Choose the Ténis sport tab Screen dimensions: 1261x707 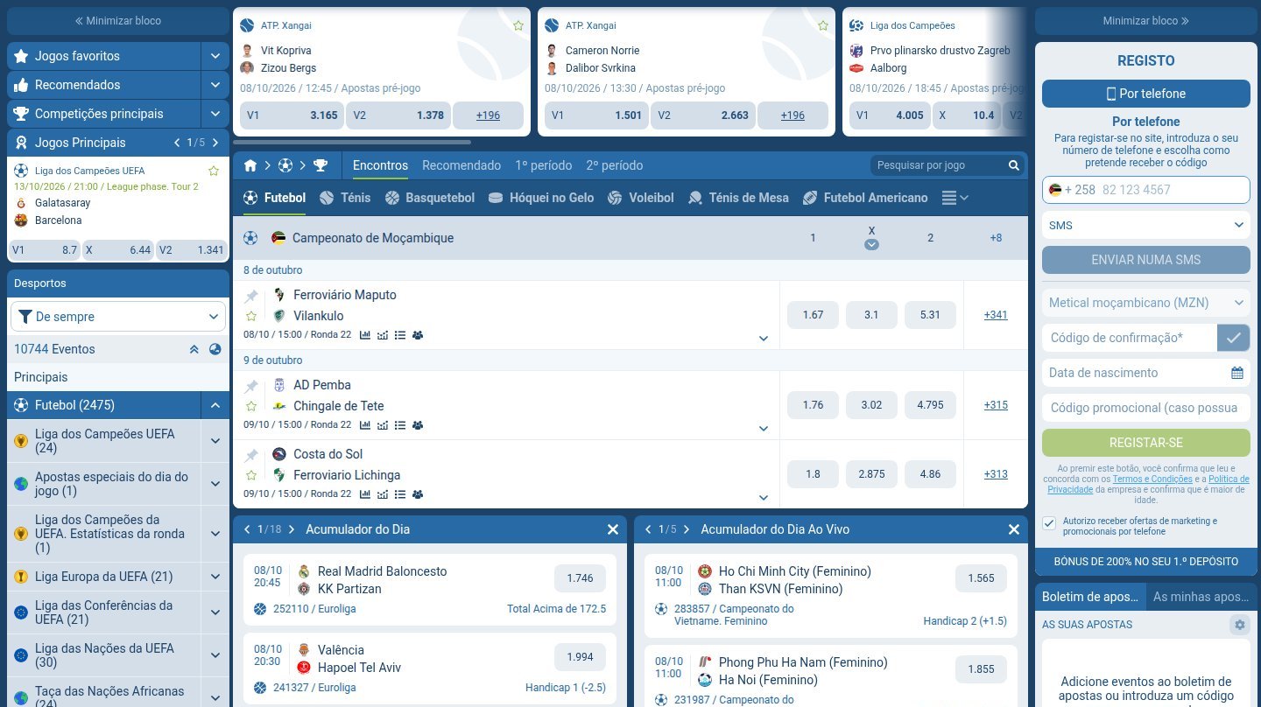pos(346,198)
